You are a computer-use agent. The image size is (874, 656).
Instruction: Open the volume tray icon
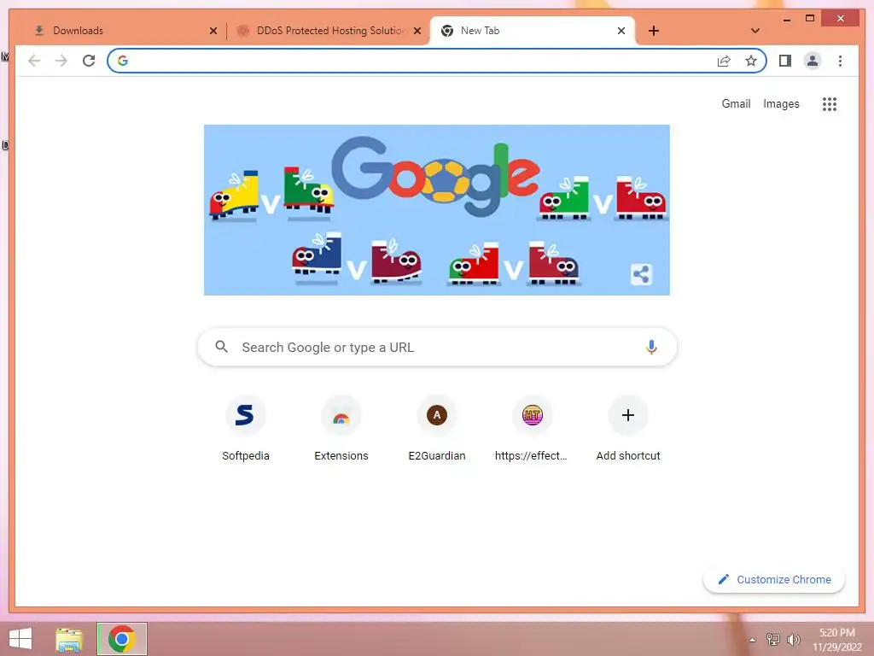point(793,639)
